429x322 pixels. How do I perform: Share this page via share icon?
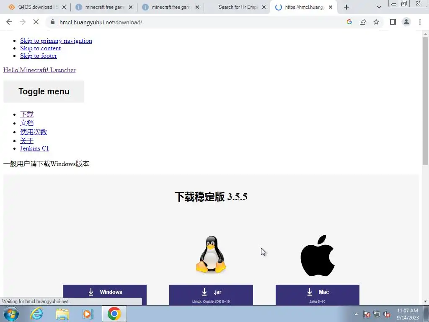(x=363, y=22)
